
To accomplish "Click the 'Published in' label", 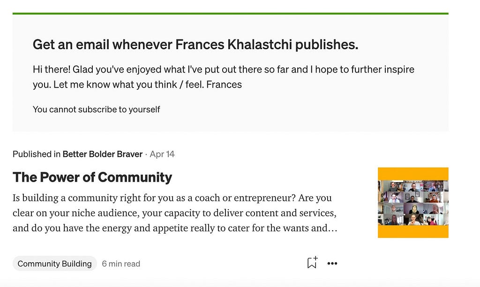I will (37, 154).
